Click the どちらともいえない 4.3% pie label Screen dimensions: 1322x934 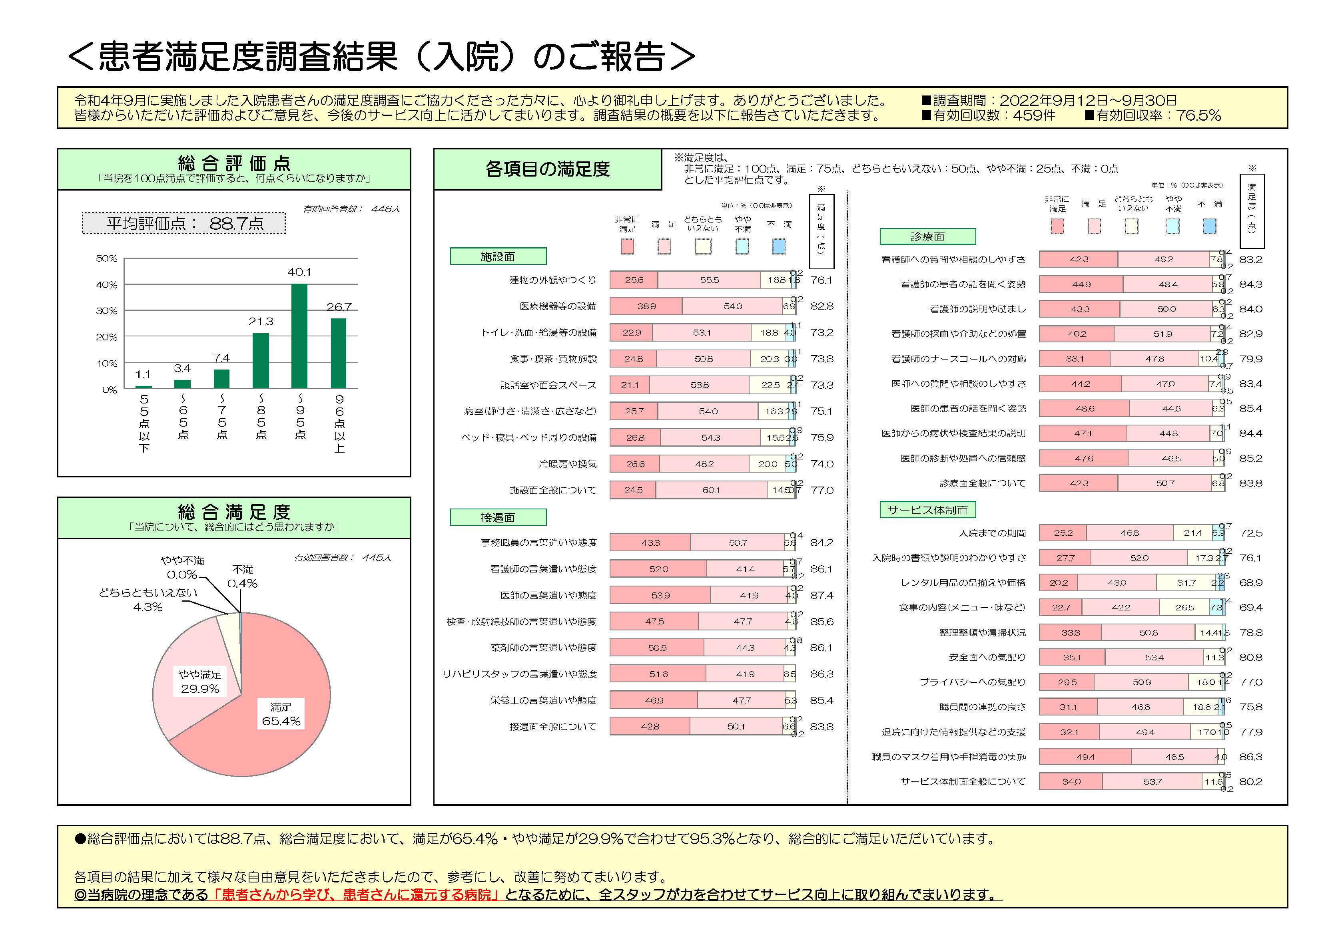148,600
